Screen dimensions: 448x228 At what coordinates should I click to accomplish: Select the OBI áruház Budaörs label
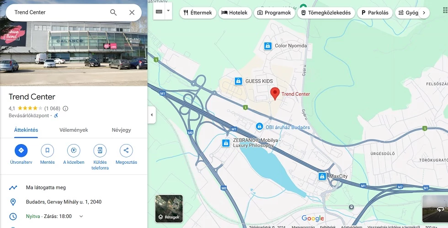tap(288, 127)
